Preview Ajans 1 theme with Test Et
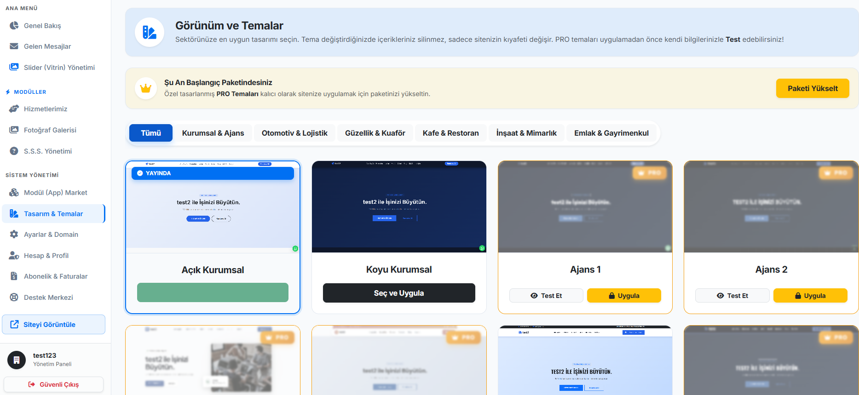859x395 pixels. point(546,296)
